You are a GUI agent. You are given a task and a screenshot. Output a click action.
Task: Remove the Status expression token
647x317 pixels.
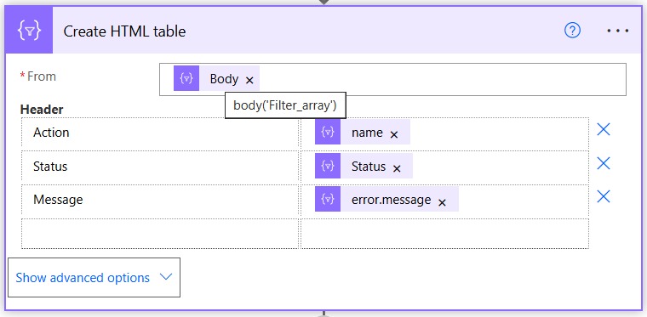[x=397, y=168]
